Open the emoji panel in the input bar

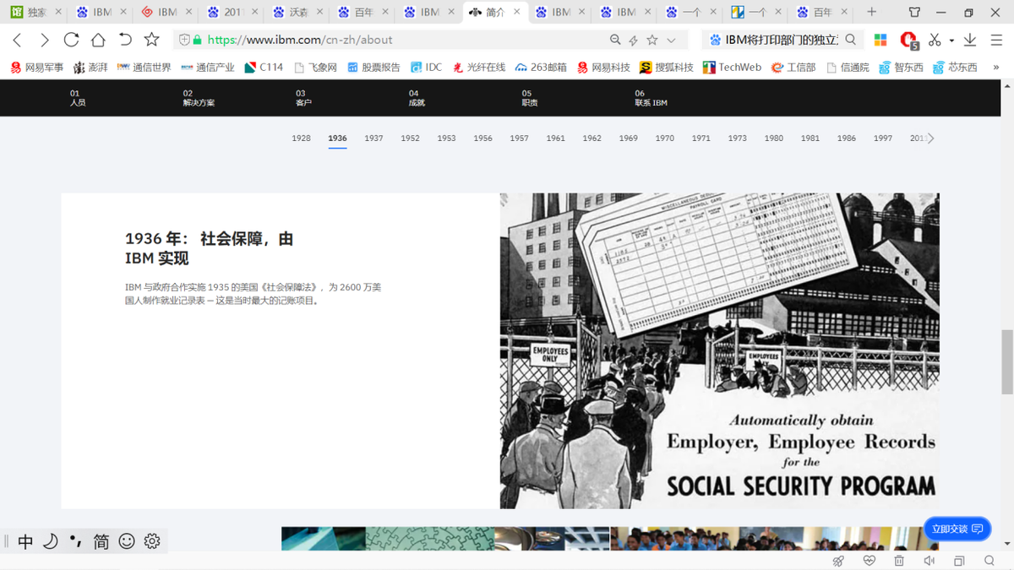coord(126,541)
